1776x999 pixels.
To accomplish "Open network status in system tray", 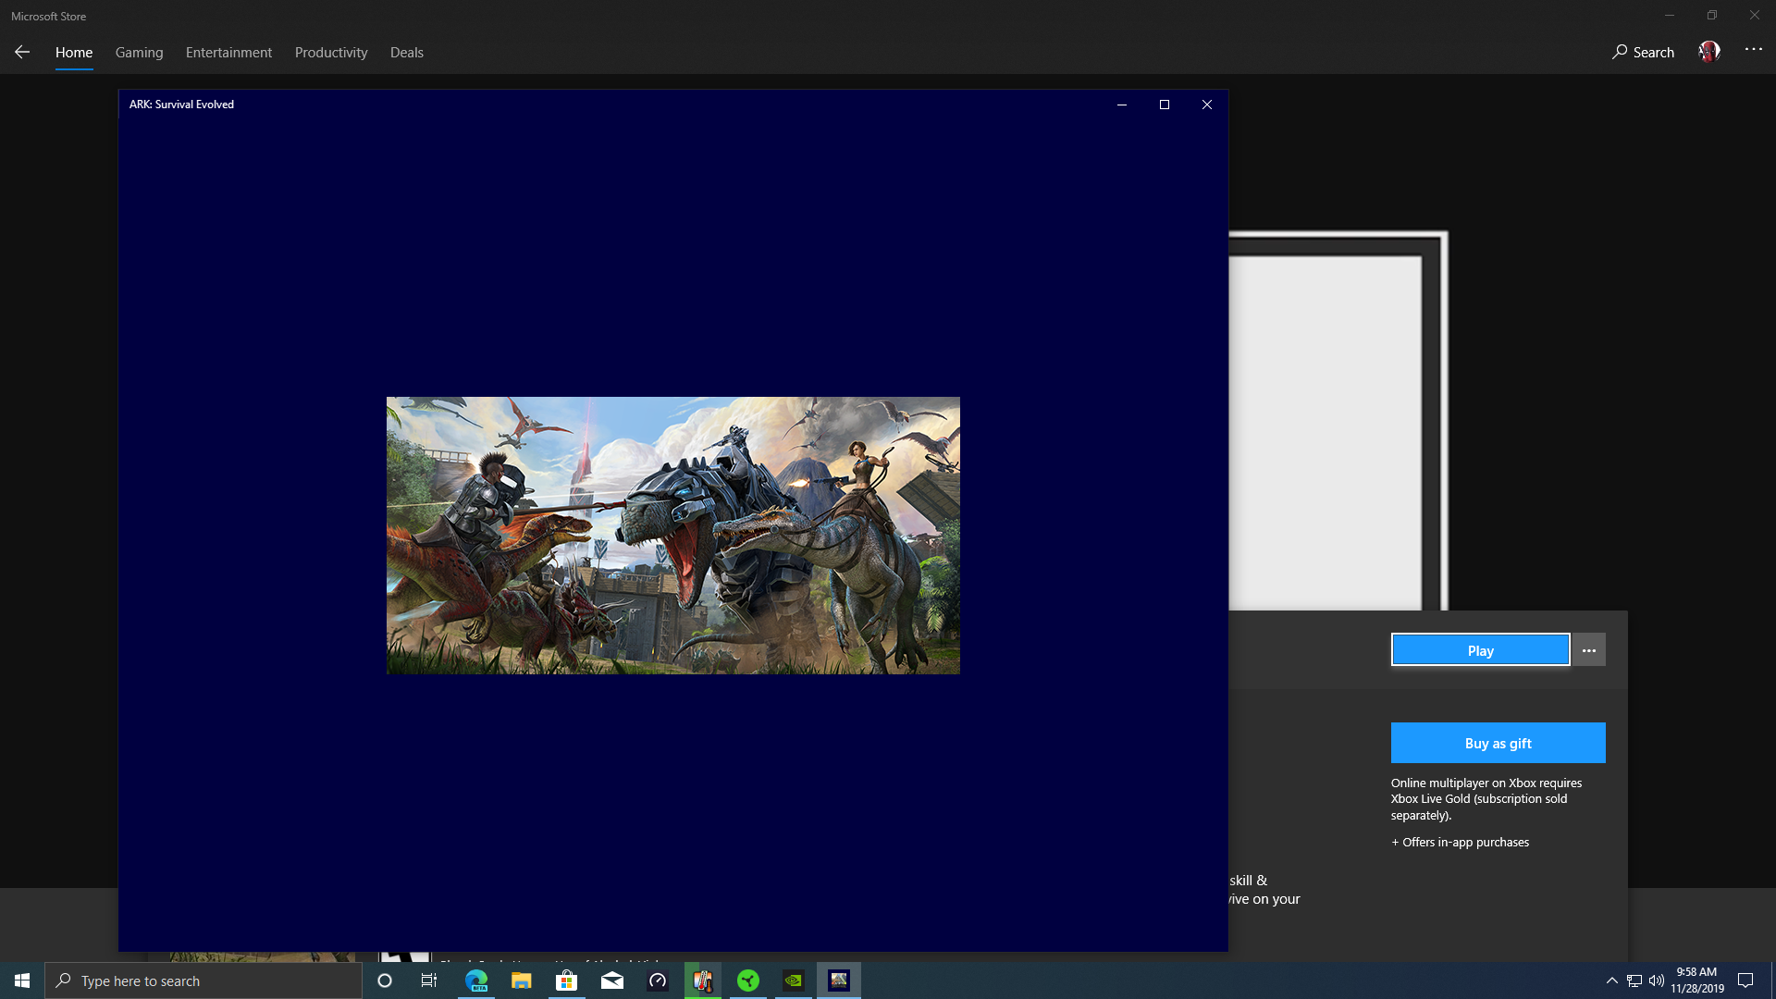I will [1634, 980].
